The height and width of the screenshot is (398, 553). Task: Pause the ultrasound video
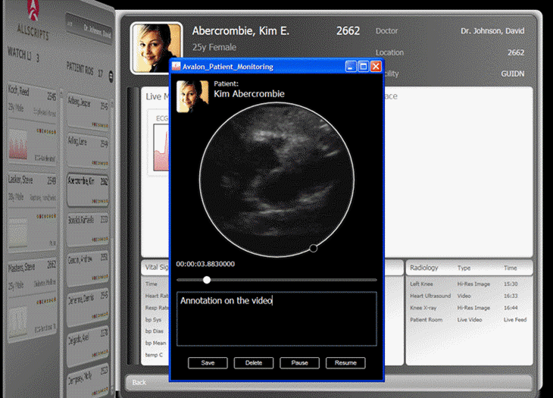tap(299, 363)
